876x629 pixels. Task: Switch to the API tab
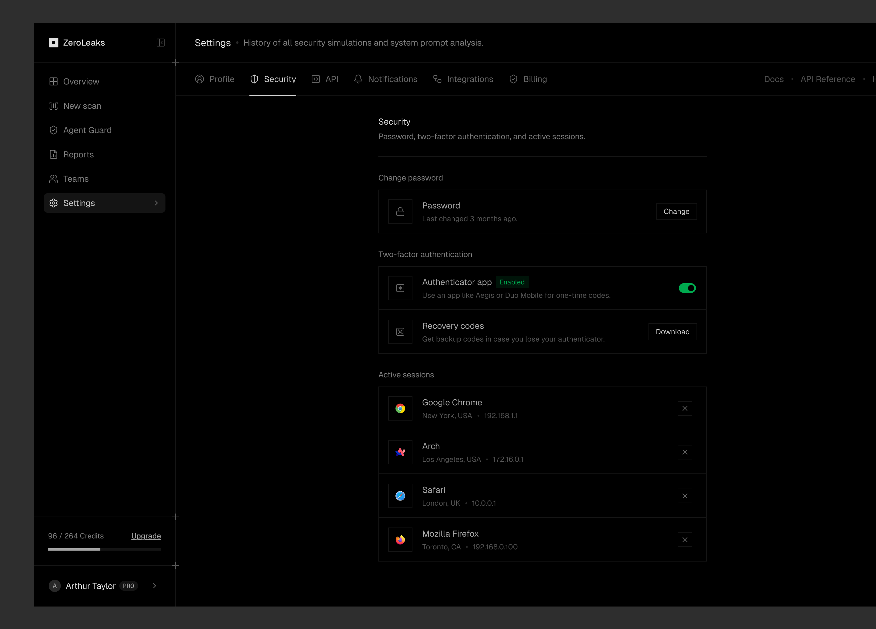click(x=325, y=79)
